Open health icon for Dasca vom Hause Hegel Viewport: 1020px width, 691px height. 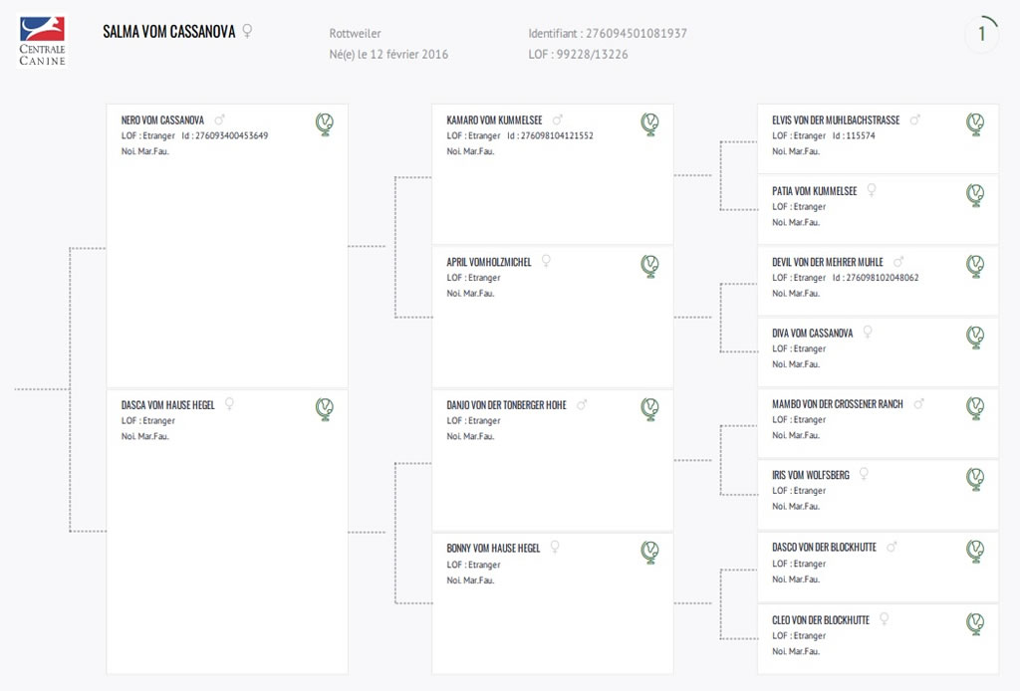pos(325,409)
